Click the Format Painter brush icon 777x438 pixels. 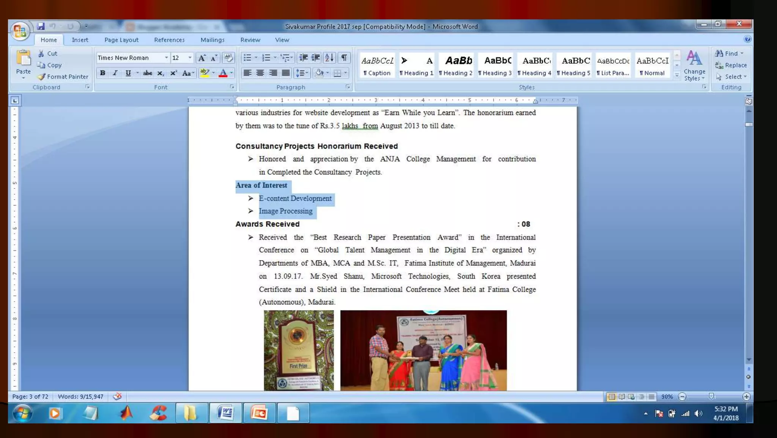point(41,77)
